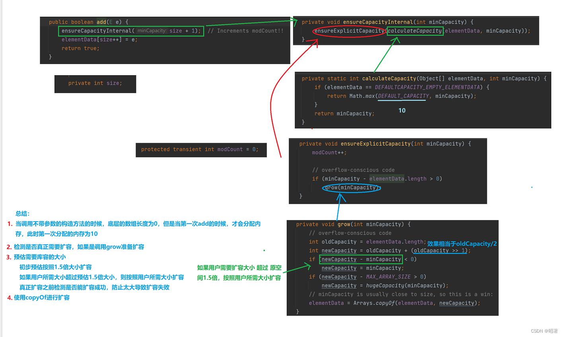
Task: Click '// overflow-conscious code' comment in ensureExplicitCapacity
Action: 353,170
